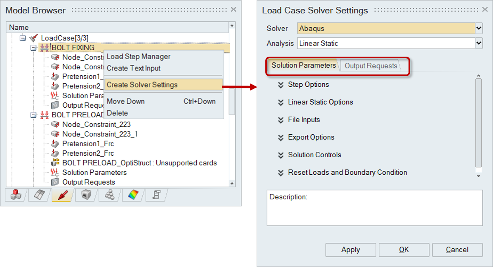
Task: Open the gray cube AI tab
Action: pos(86,195)
